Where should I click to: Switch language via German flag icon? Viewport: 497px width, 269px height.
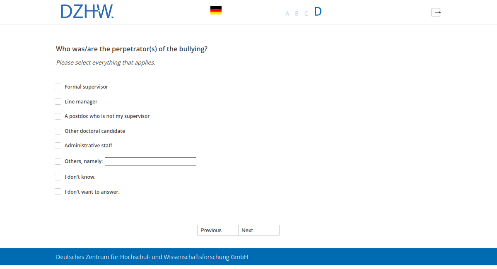click(216, 10)
